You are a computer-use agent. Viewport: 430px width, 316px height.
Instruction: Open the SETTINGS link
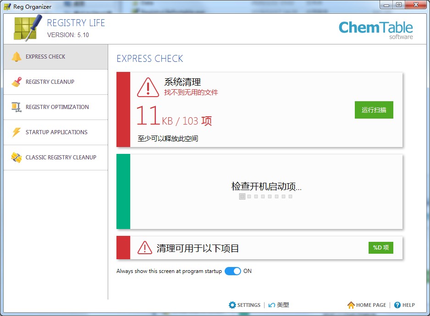(249, 305)
